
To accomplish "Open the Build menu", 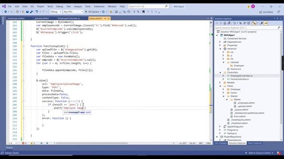I will (x=50, y=6).
